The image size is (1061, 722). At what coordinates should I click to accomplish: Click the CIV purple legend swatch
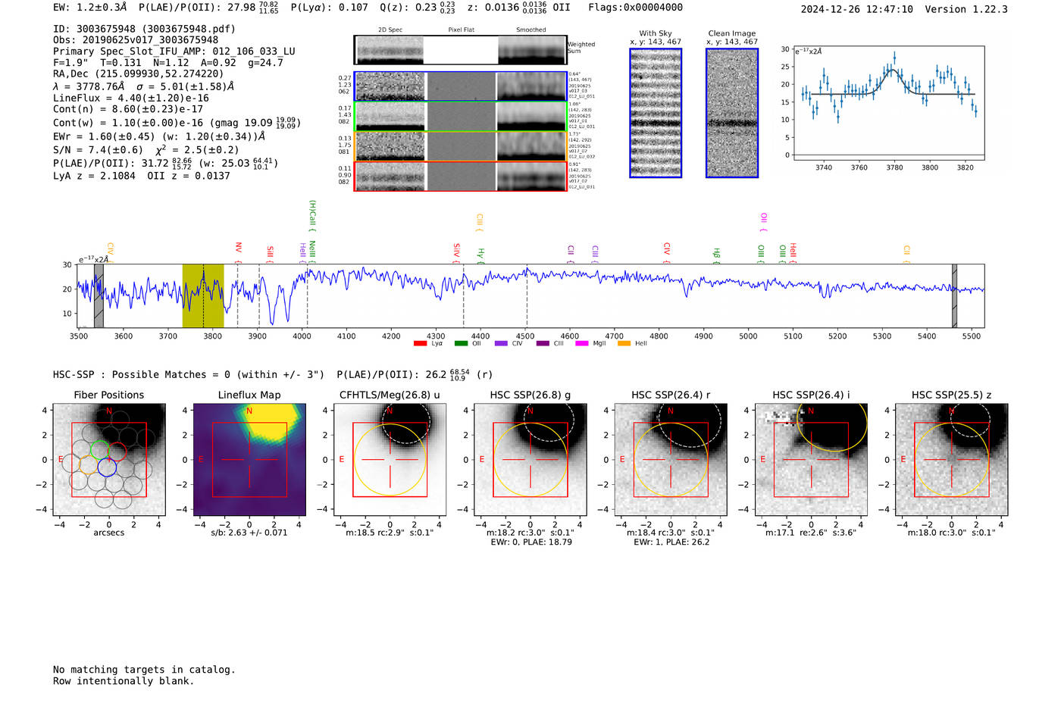501,344
